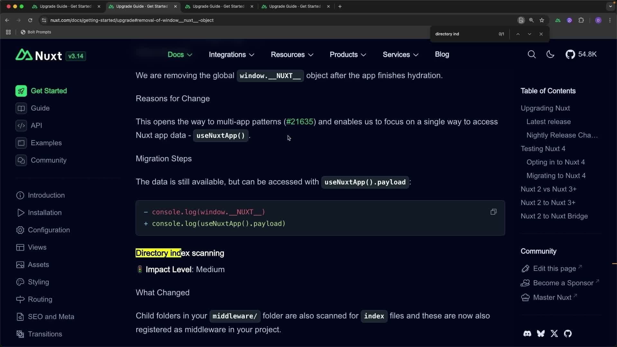Switch to the first Upgrade Guide tab
617x347 pixels.
[66, 6]
